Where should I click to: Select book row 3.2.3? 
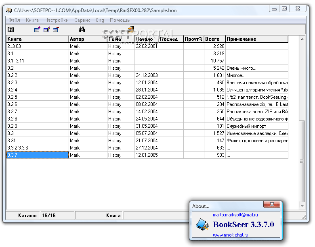[147, 83]
